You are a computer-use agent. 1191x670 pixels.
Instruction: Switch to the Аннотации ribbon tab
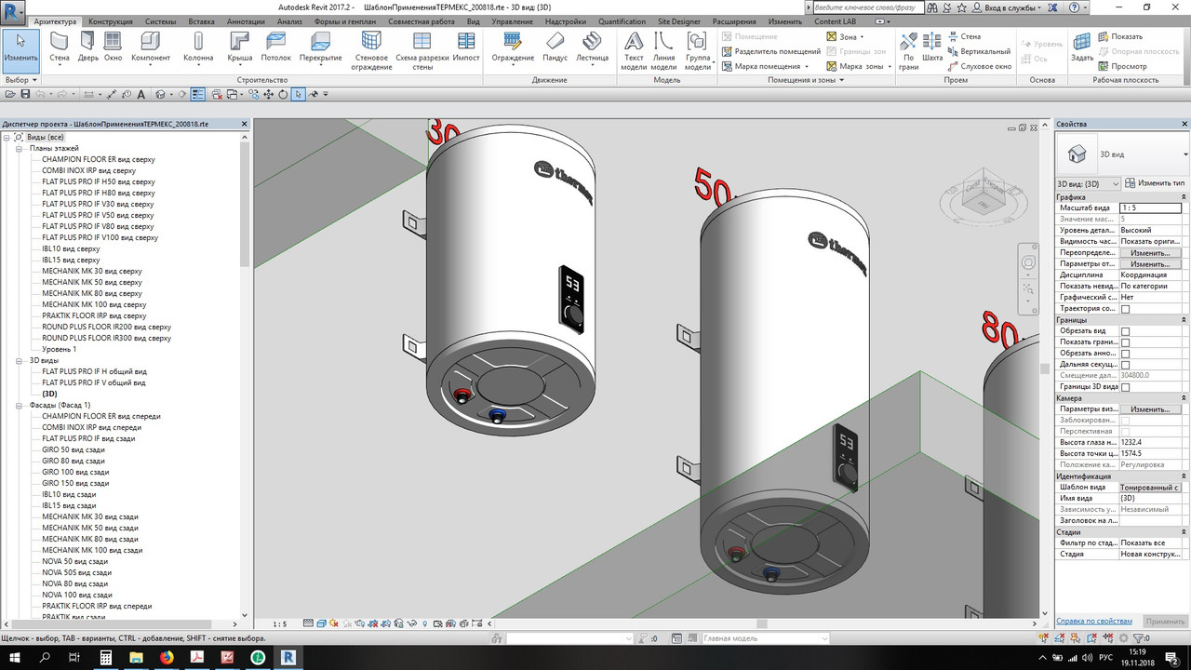246,21
